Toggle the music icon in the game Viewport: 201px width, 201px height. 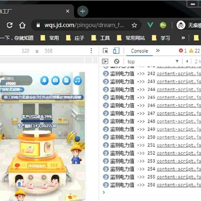[78, 80]
